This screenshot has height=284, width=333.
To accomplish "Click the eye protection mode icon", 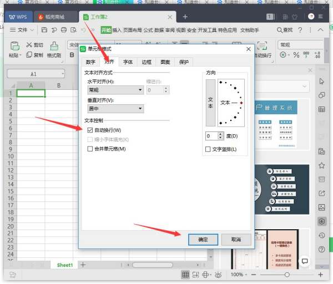I will pyautogui.click(x=218, y=275).
